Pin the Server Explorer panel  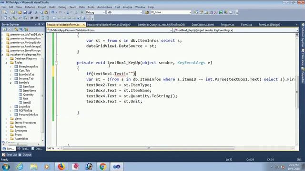point(39,24)
